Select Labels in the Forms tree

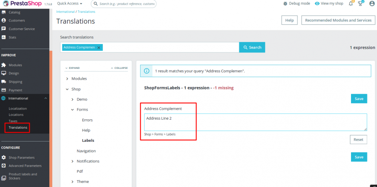coord(88,140)
